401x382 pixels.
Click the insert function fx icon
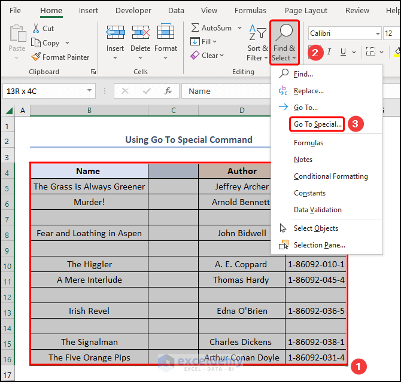coord(168,91)
